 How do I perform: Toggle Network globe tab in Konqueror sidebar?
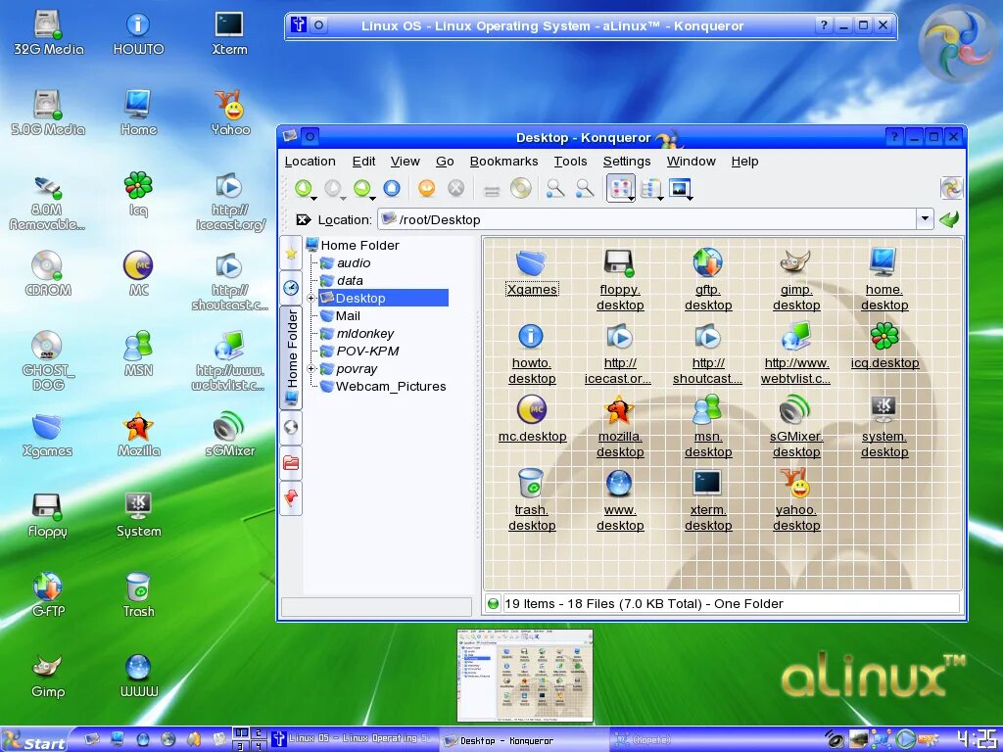[291, 427]
